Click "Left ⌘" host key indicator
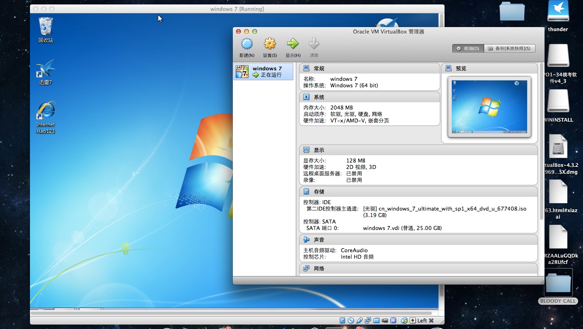The height and width of the screenshot is (329, 583). pos(426,321)
